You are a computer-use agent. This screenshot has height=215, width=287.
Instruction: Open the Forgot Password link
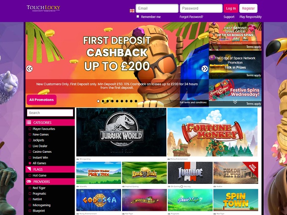[191, 17]
